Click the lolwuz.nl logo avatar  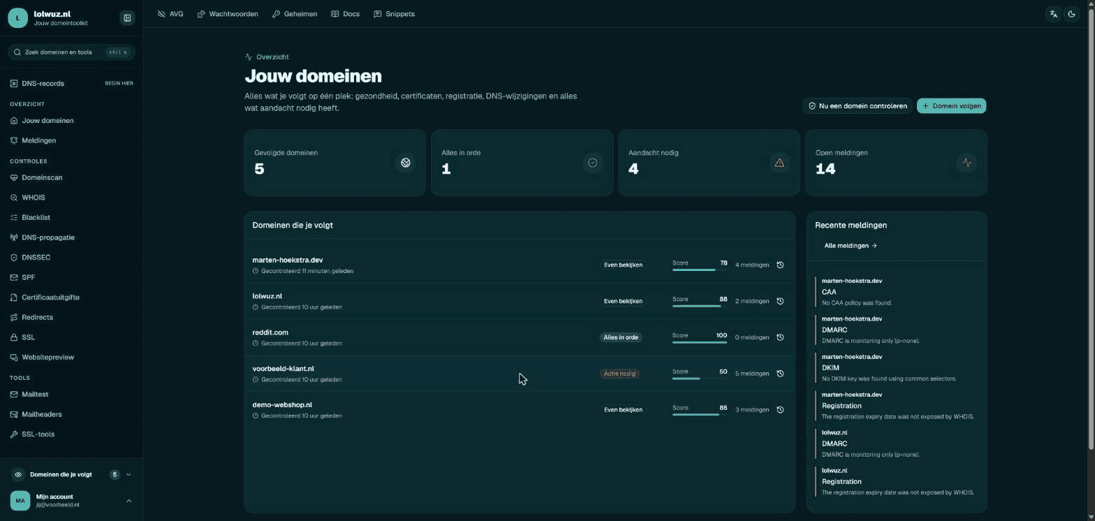pyautogui.click(x=18, y=18)
